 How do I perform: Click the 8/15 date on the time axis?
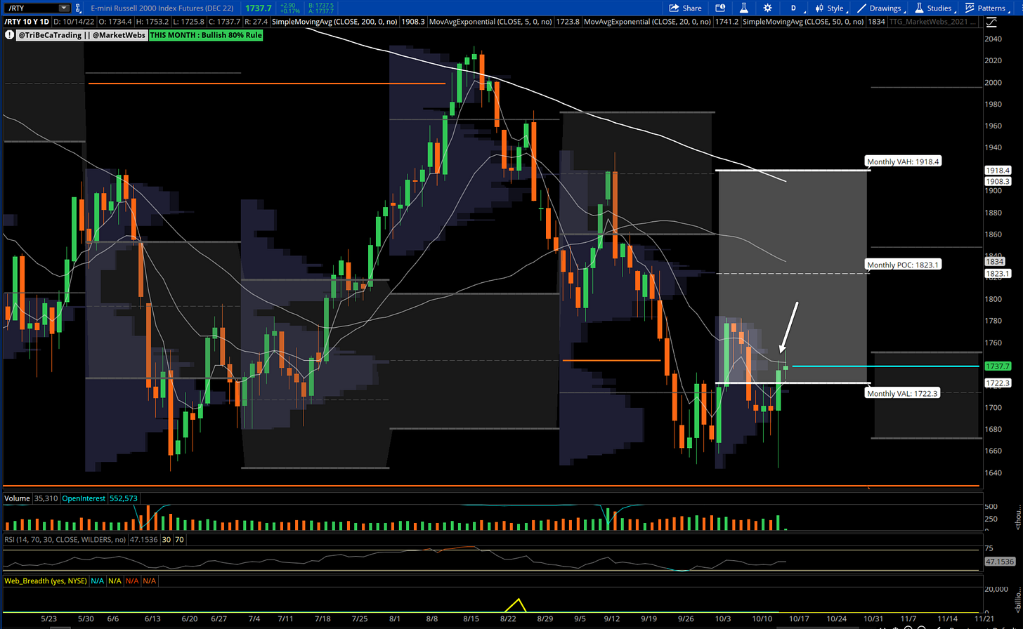[x=471, y=618]
